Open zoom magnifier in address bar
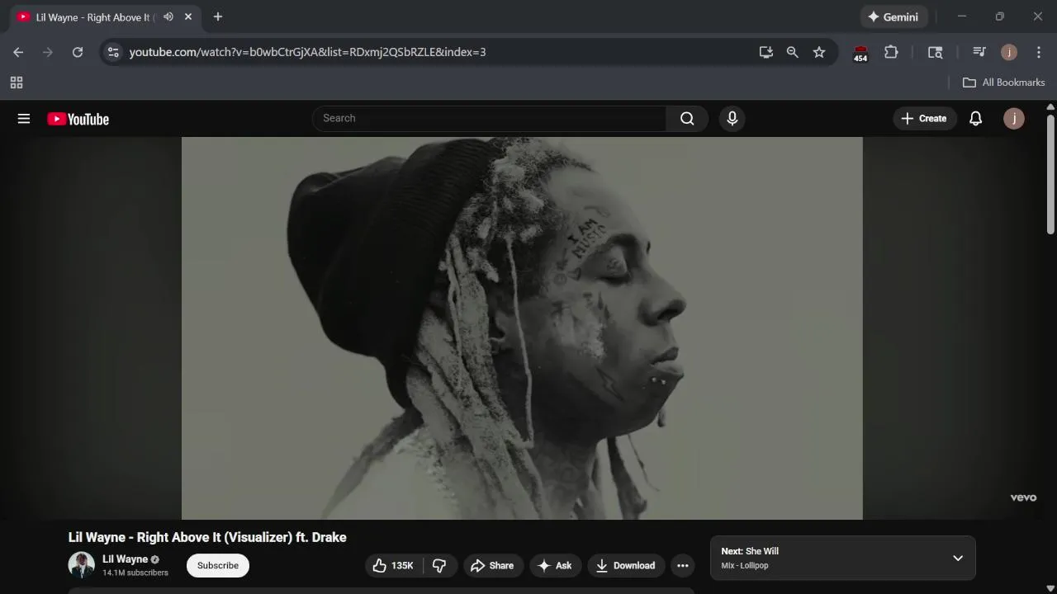 793,52
